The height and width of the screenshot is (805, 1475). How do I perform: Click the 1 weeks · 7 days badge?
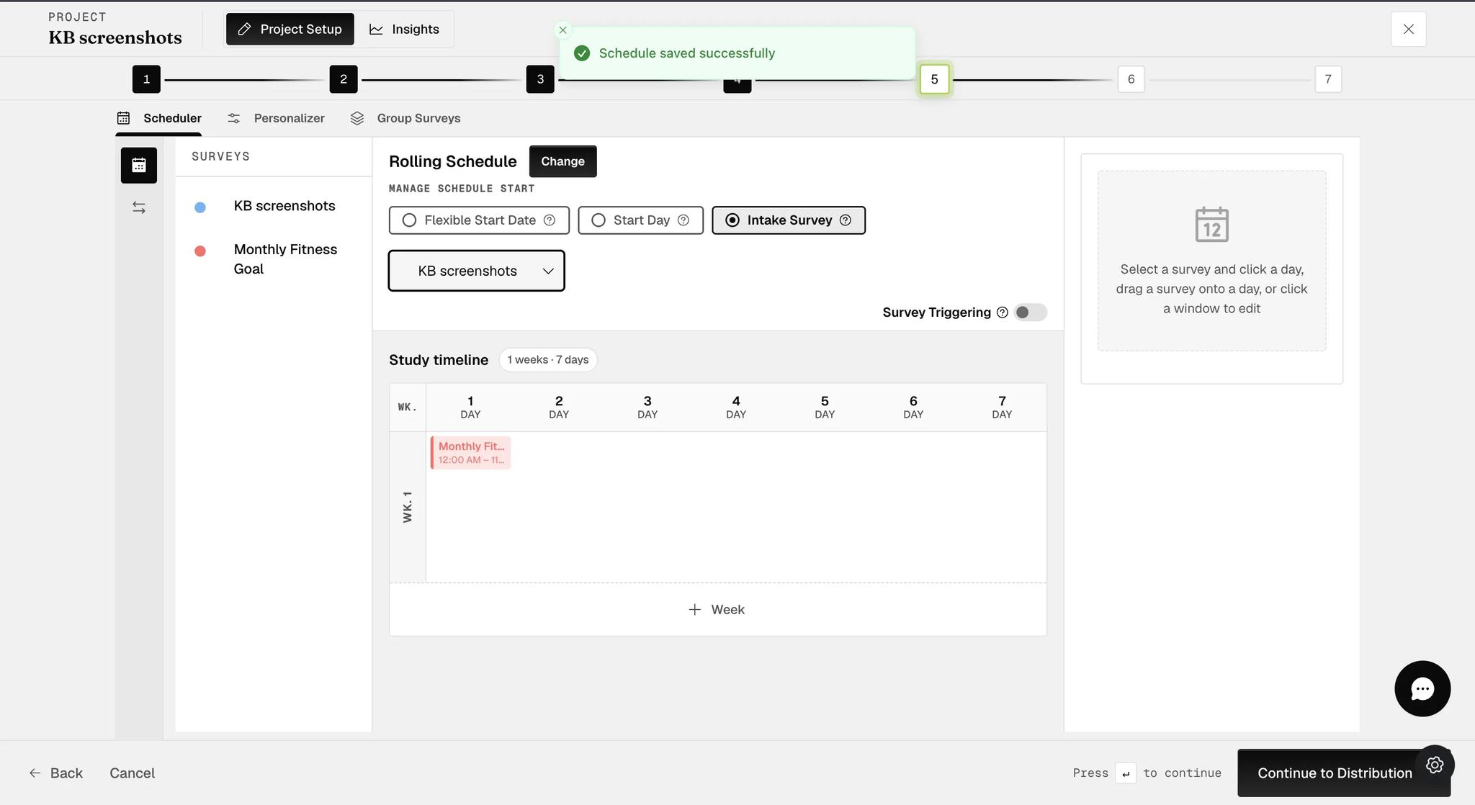coord(548,360)
